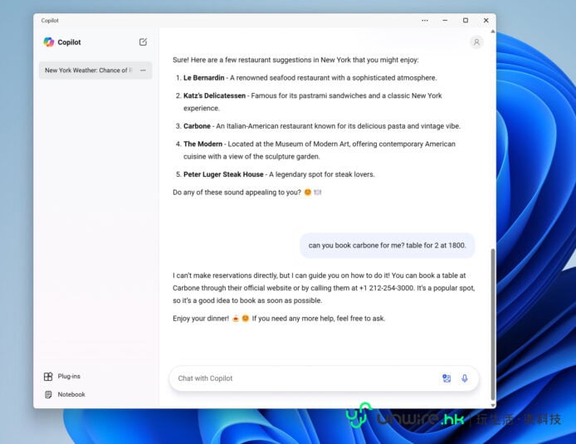Open the account profile icon
Viewport: 576px width, 444px height.
click(476, 42)
